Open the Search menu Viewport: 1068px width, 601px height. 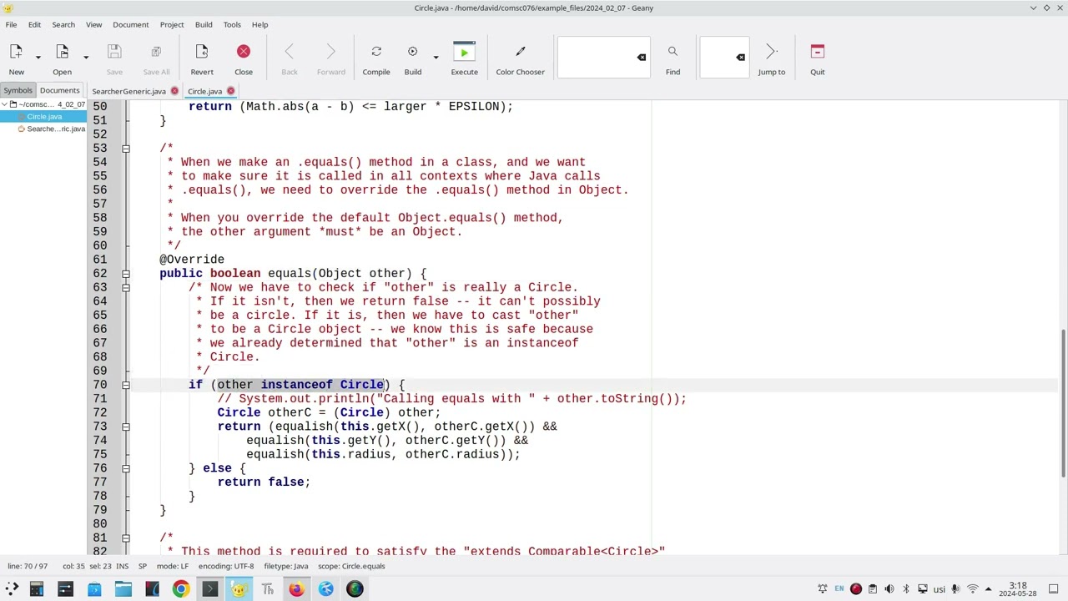(x=63, y=24)
